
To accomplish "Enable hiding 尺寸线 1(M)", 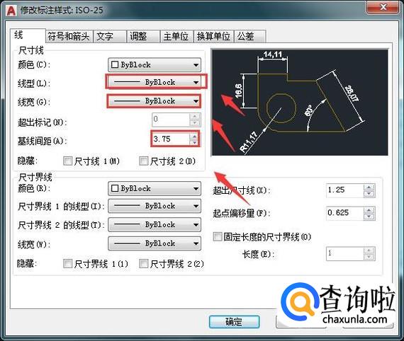I will (x=67, y=161).
